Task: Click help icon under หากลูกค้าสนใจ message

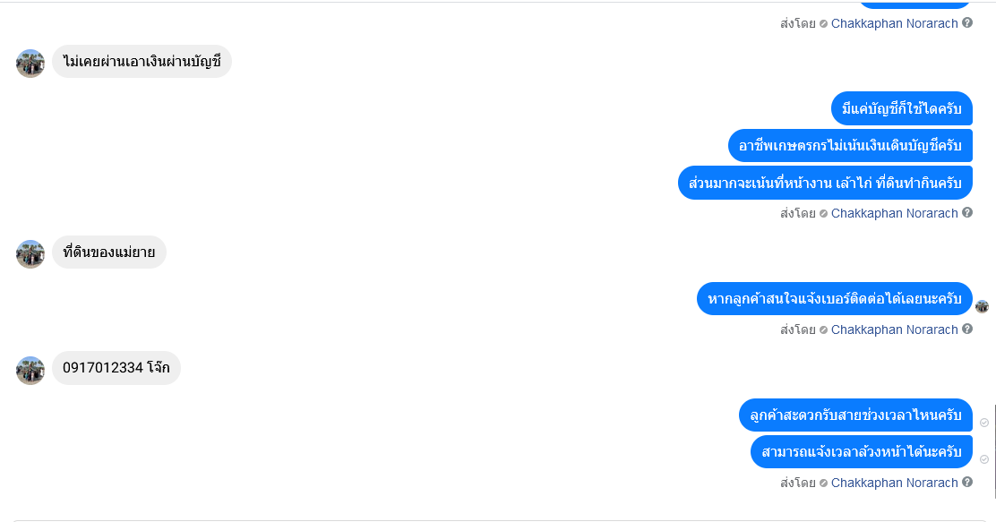Action: click(966, 329)
